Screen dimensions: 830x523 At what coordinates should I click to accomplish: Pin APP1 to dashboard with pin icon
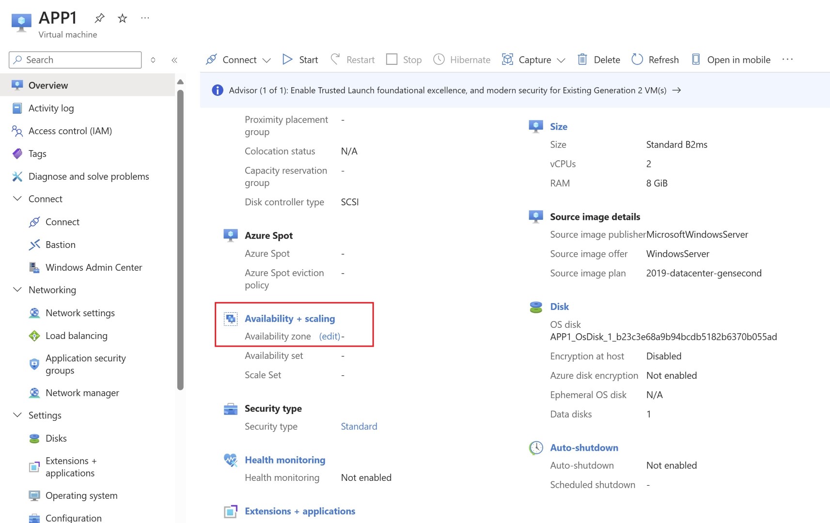tap(99, 18)
